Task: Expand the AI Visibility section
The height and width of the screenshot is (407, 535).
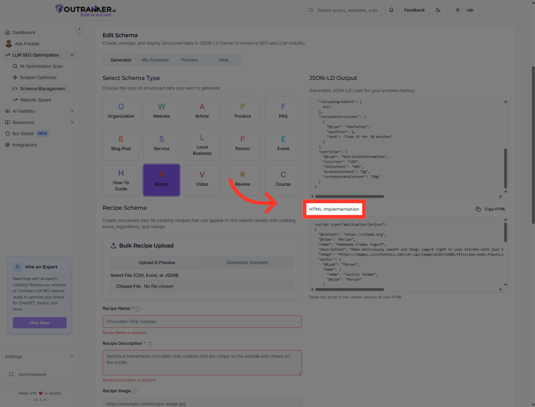Action: [x=71, y=111]
